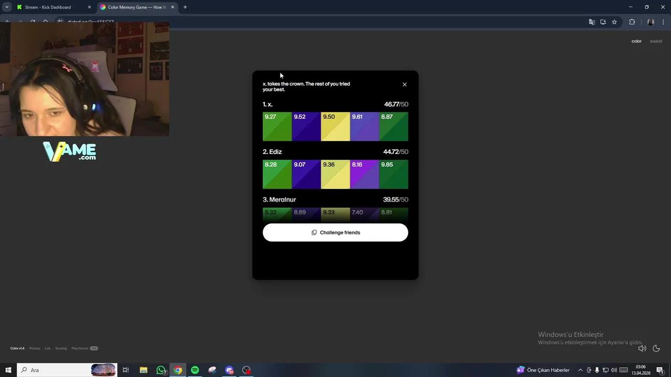This screenshot has width=671, height=377.
Task: Select Ediz's 8.28 green swatch
Action: click(x=277, y=174)
